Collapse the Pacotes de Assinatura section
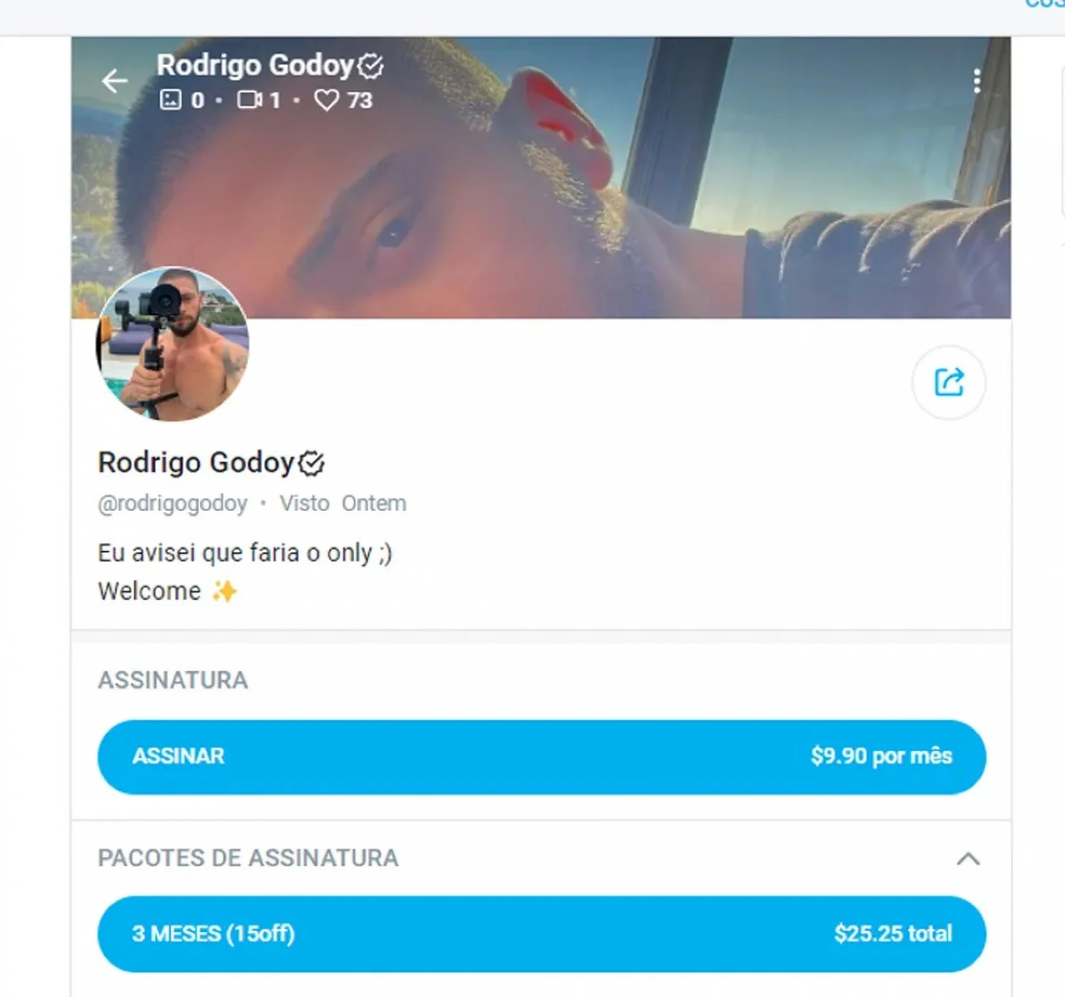The image size is (1065, 997). coord(968,859)
